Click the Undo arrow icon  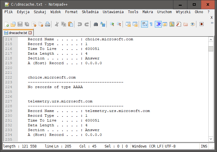click(x=80, y=24)
